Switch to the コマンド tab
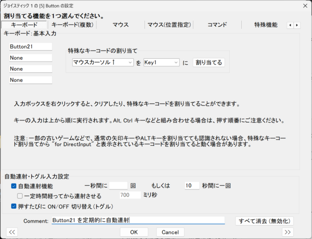312x239 pixels. tap(217, 25)
